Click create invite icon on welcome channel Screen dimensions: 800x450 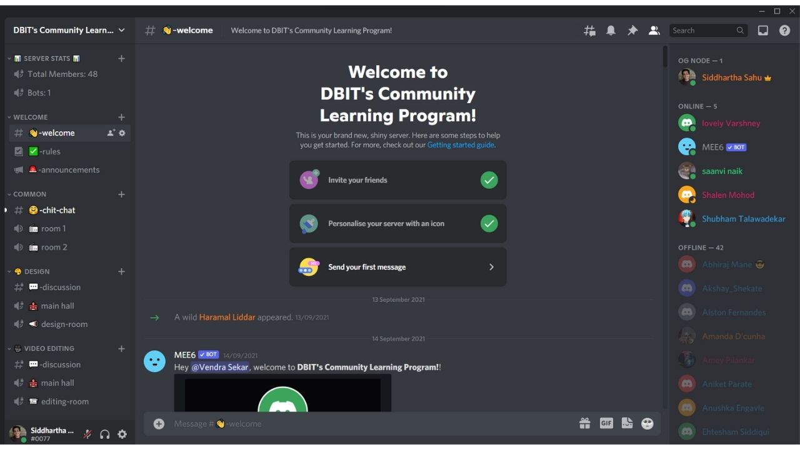coord(111,132)
